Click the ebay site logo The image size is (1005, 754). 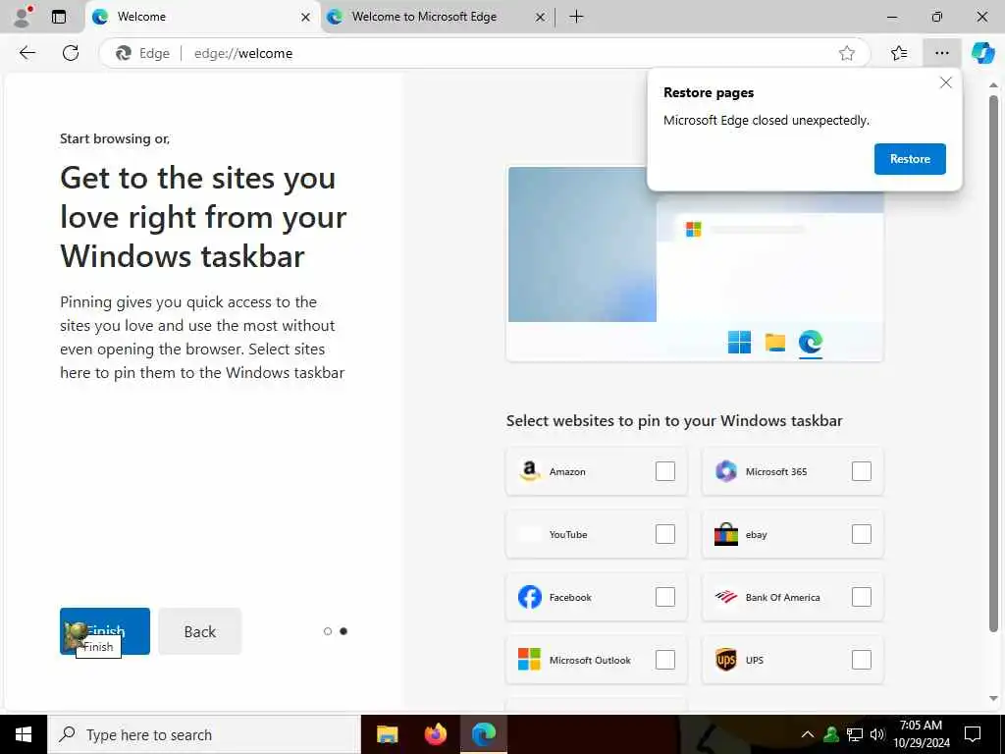[725, 534]
